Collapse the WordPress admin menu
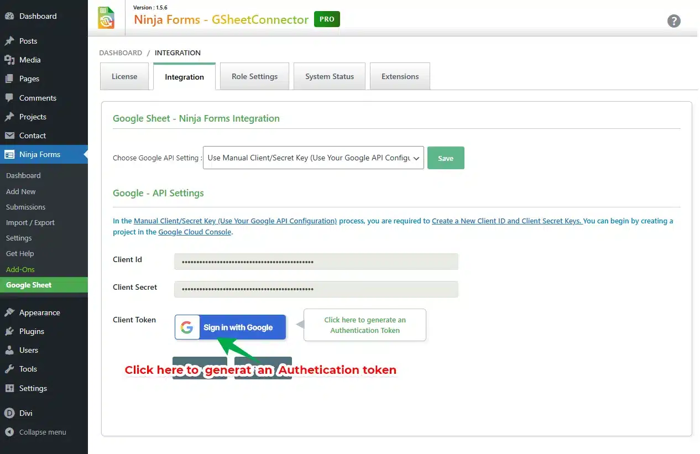Image resolution: width=700 pixels, height=454 pixels. click(x=36, y=432)
